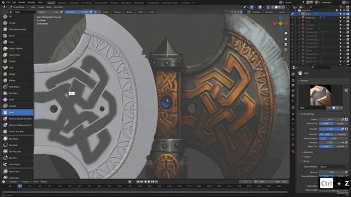This screenshot has height=197, width=351.
Task: Adjust the Spacing slider
Action: pos(332,172)
